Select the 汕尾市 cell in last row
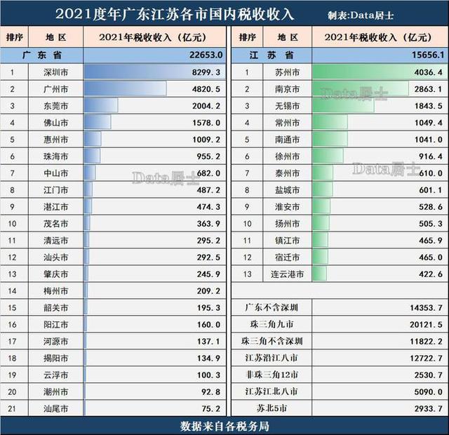The width and height of the screenshot is (449, 435). [55, 409]
